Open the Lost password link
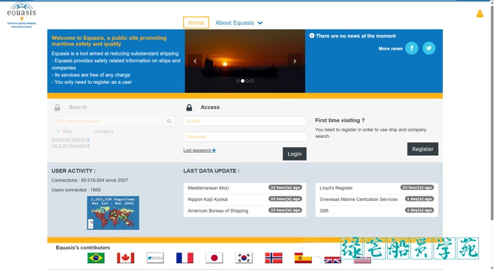The height and width of the screenshot is (270, 494). [199, 151]
